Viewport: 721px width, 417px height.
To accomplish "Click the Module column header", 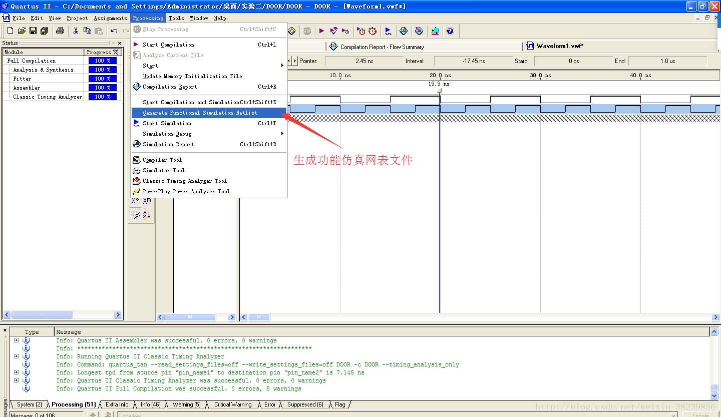I will tap(44, 52).
